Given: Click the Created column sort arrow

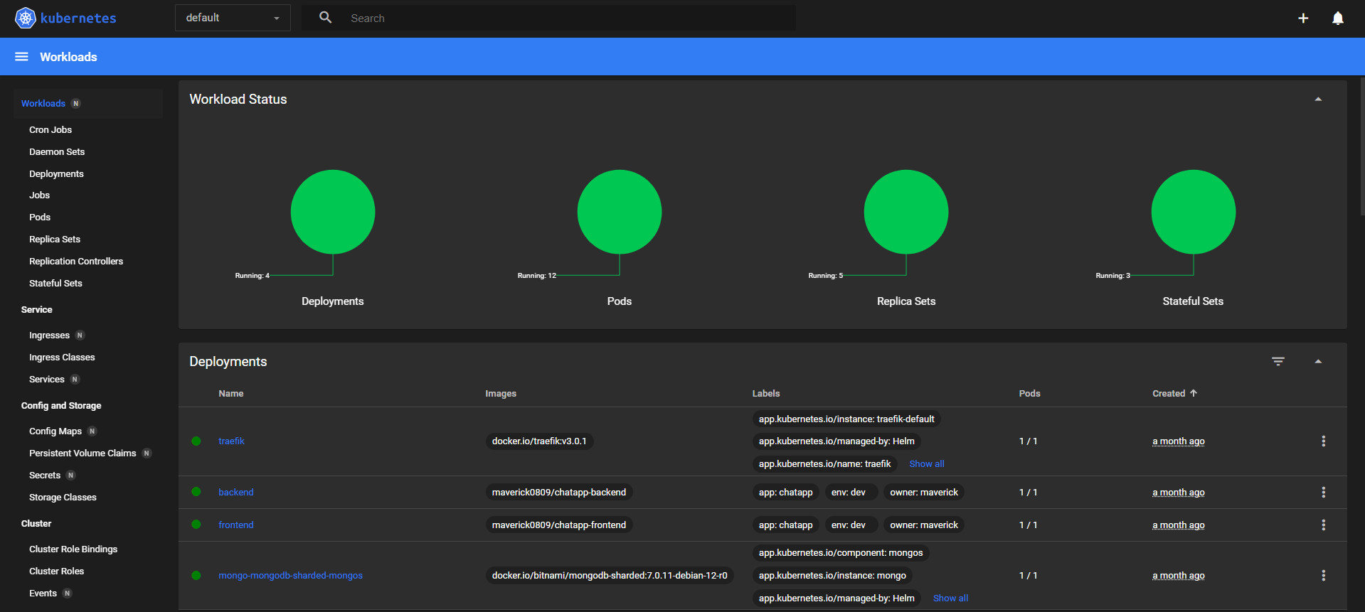Looking at the screenshot, I should [x=1194, y=393].
